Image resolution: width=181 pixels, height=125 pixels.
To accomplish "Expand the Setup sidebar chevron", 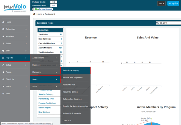I will point(26,65).
